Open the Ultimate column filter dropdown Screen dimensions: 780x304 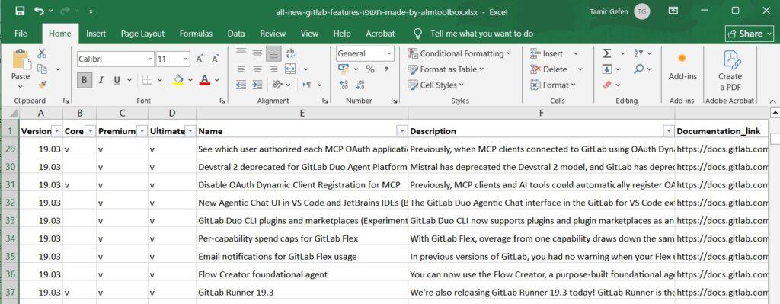point(190,131)
